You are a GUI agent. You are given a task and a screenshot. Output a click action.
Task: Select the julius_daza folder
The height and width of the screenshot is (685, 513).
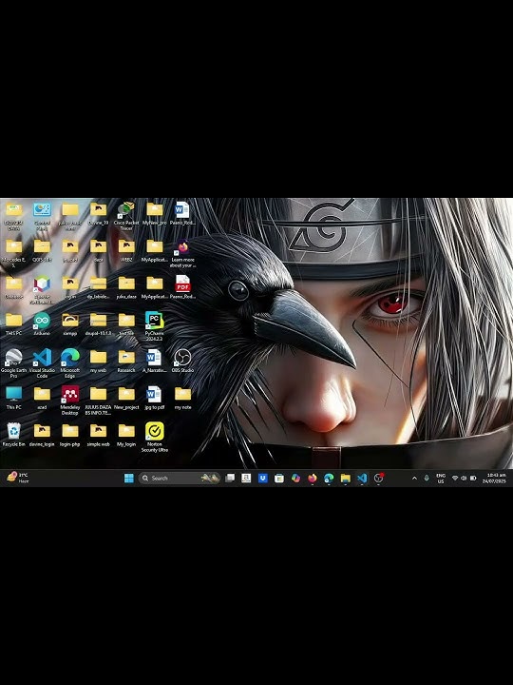126,287
